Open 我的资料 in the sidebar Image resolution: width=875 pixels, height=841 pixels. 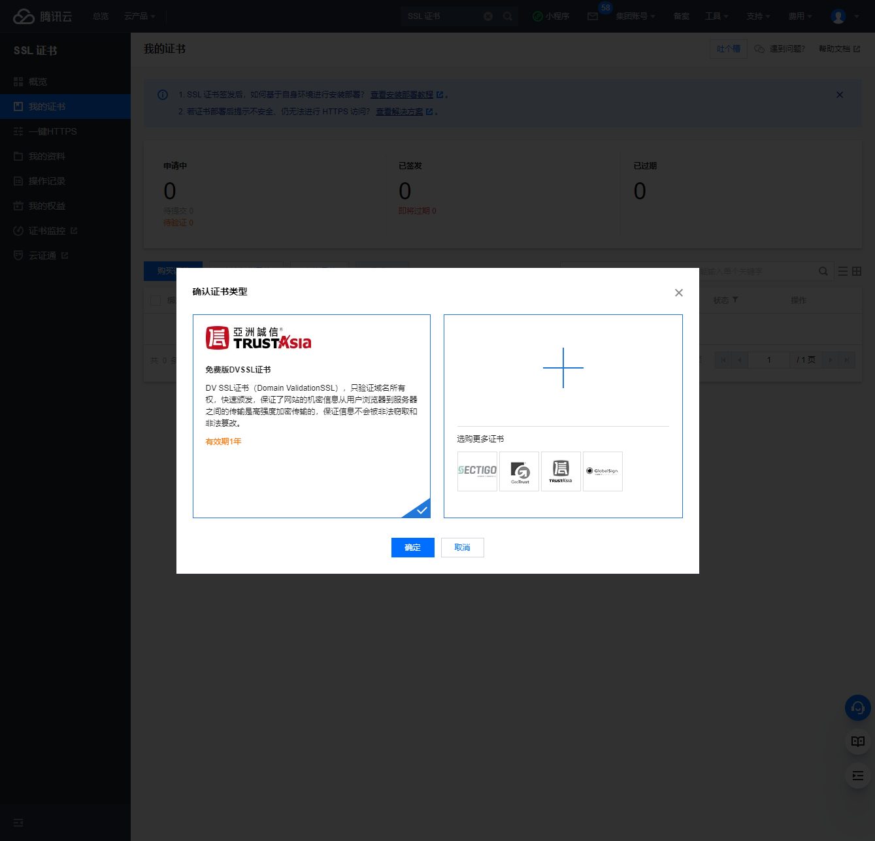click(x=65, y=156)
